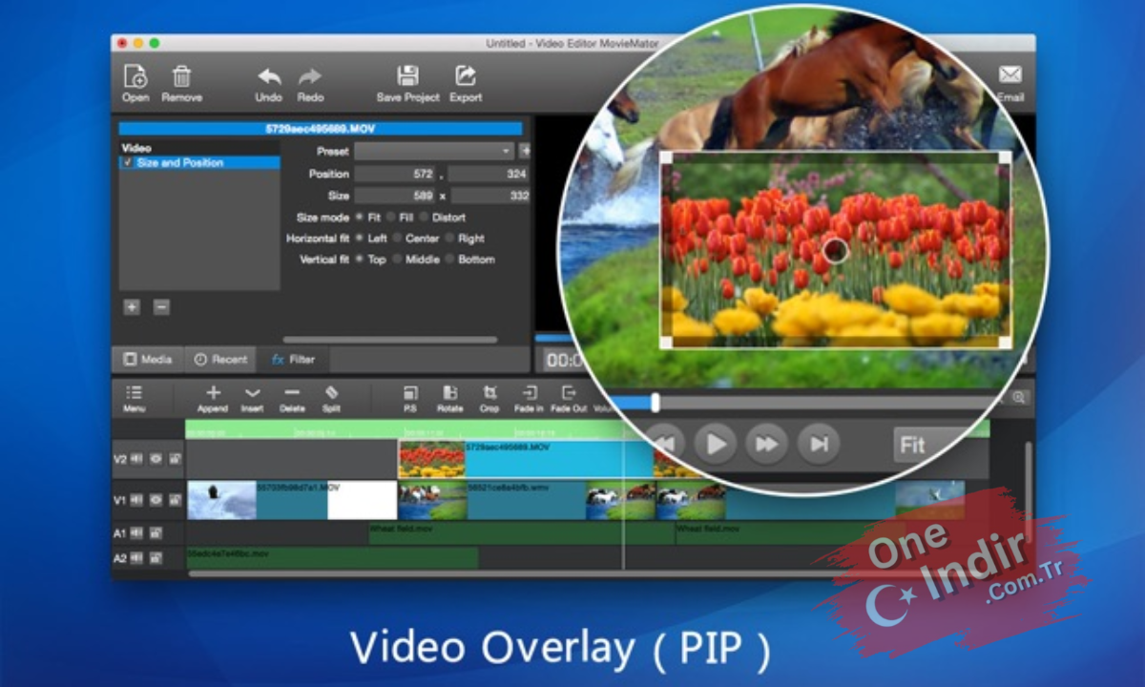Hide the V2 track with eye icon

[x=156, y=459]
